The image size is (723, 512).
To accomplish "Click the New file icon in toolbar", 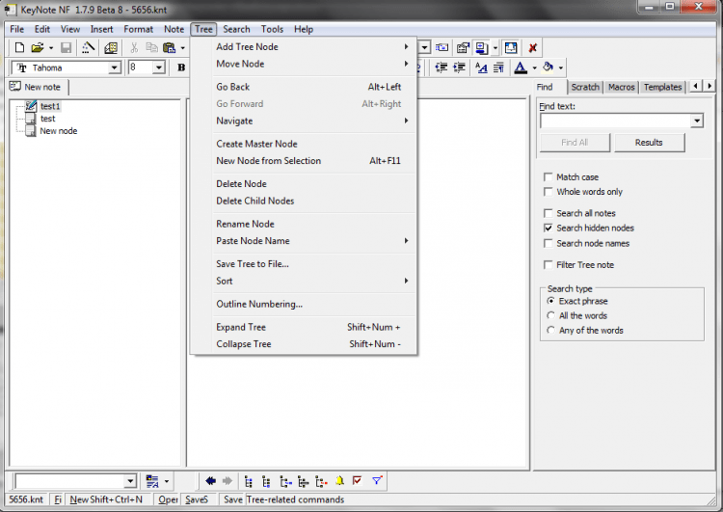I will click(19, 47).
